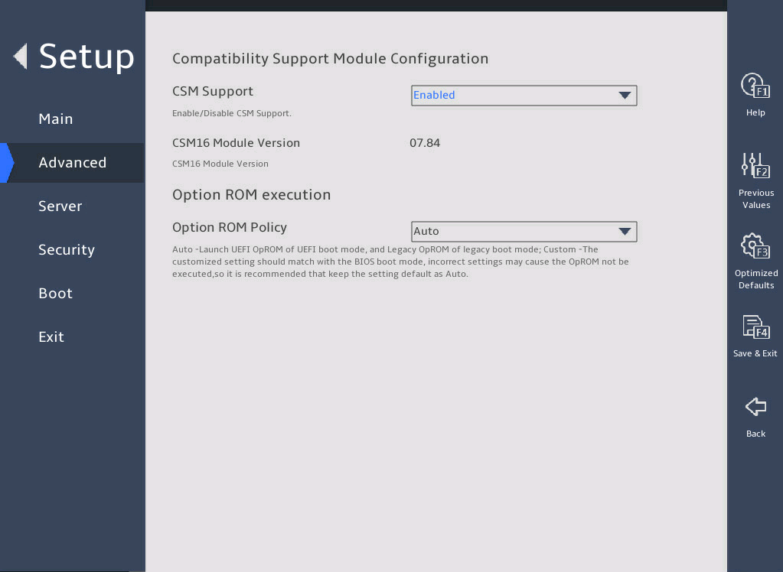Viewport: 783px width, 572px height.
Task: Click the Previous Values F2 icon
Action: [755, 166]
